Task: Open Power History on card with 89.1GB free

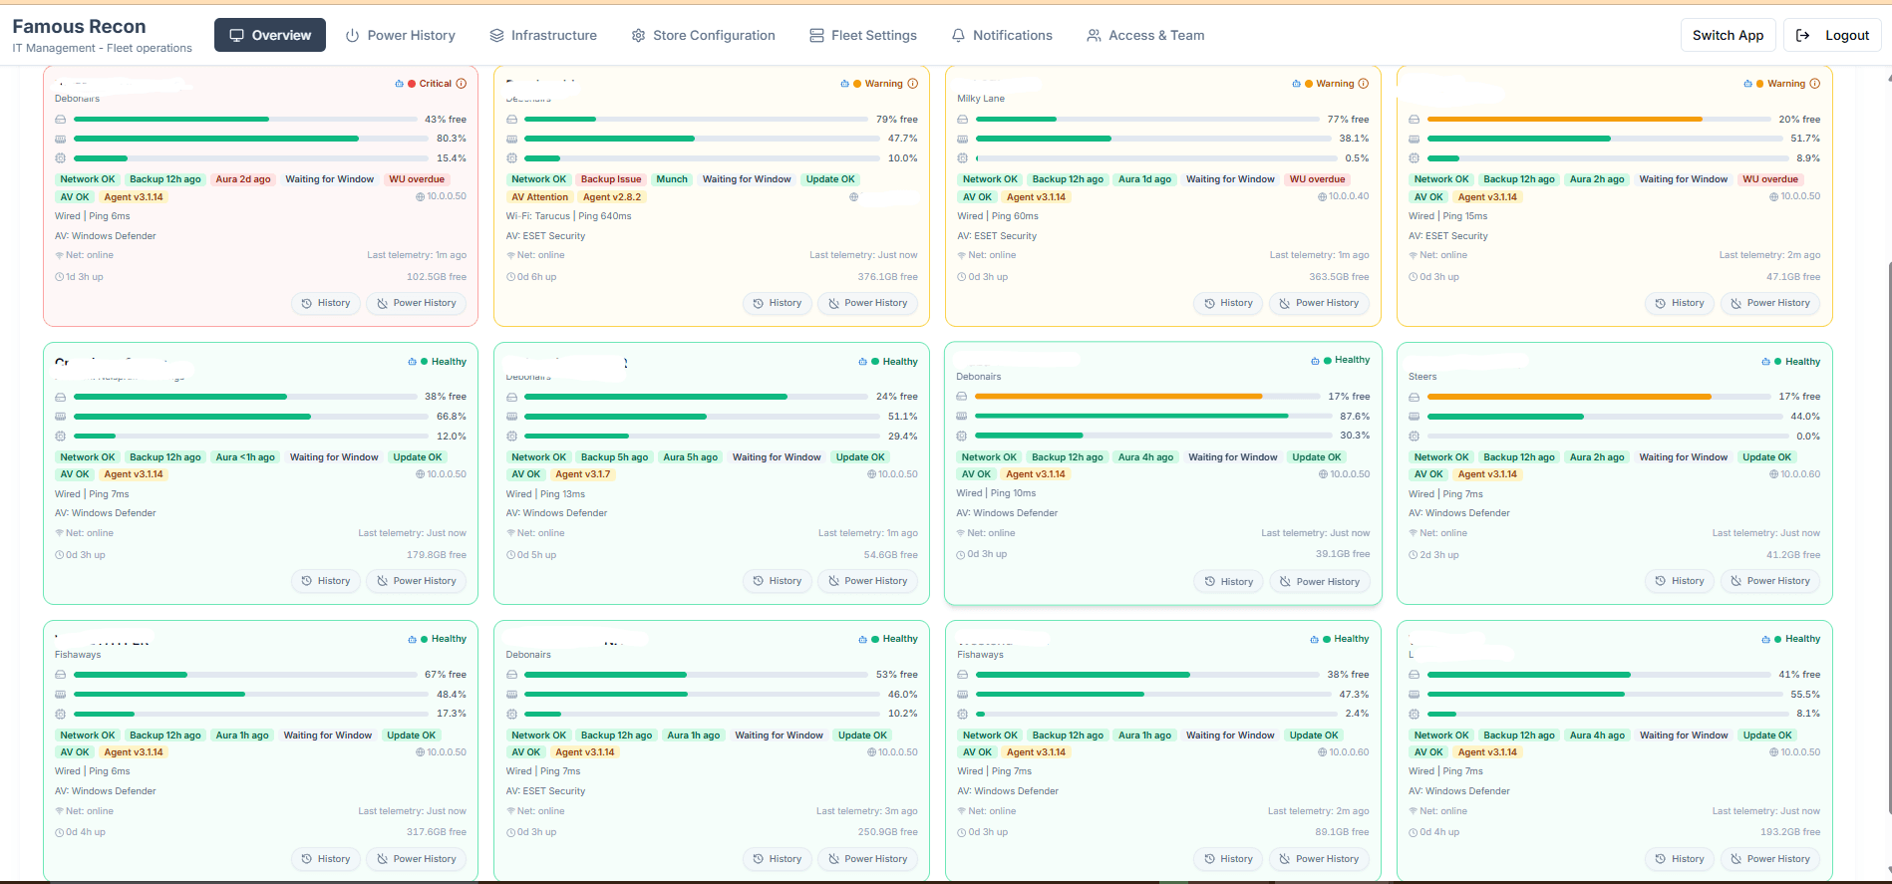Action: pyautogui.click(x=1318, y=859)
